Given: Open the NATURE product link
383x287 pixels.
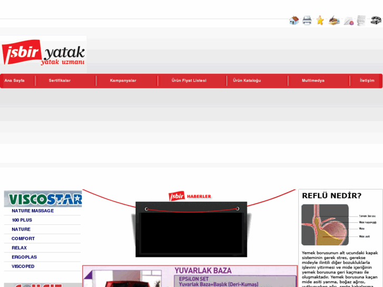Looking at the screenshot, I should point(21,230).
